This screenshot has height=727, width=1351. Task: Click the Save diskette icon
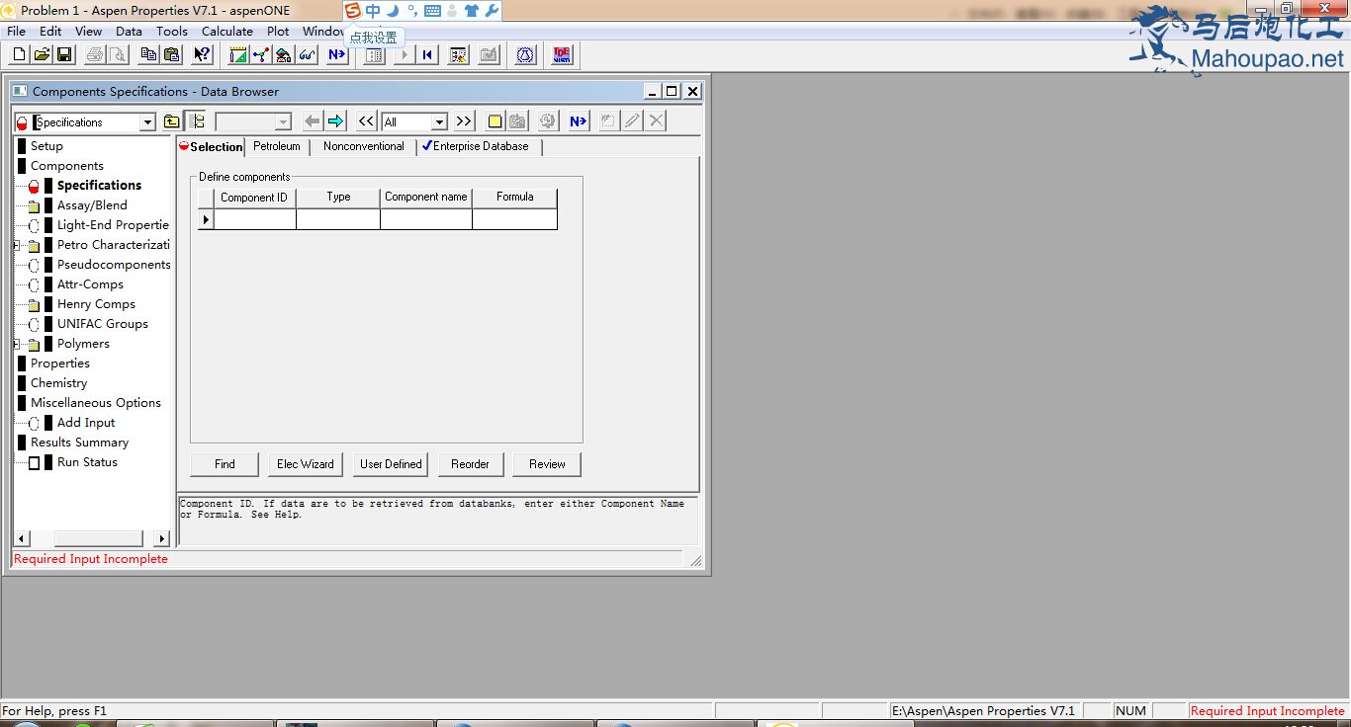pos(64,55)
